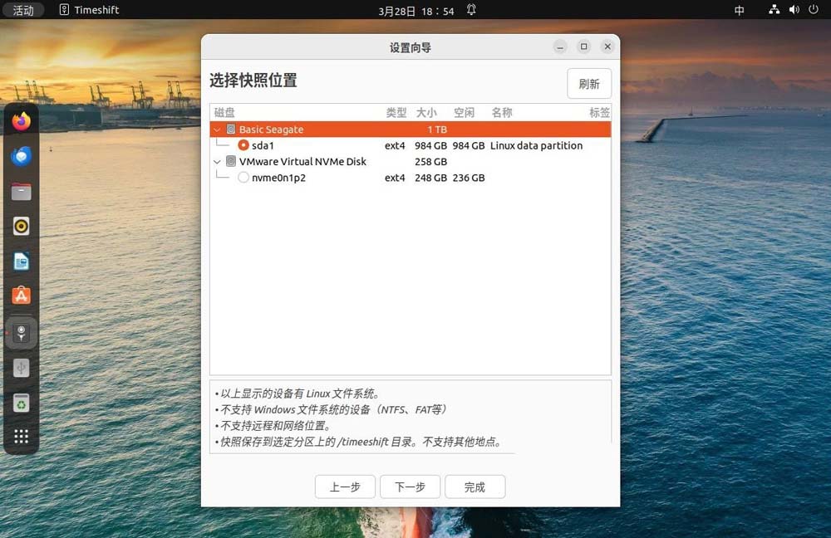
Task: Collapse the VMware Virtual NVMe Disk node
Action: pos(218,162)
